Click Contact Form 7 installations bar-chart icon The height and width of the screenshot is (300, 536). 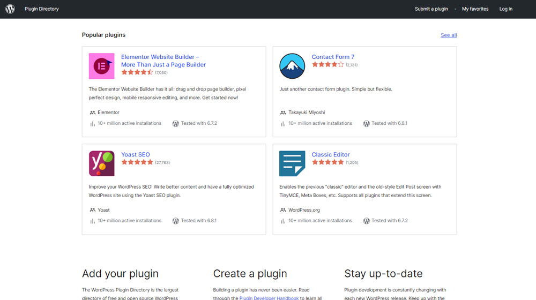pyautogui.click(x=282, y=124)
